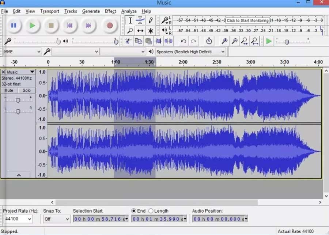Open the Edit menu
This screenshot has height=235, width=329.
point(16,11)
